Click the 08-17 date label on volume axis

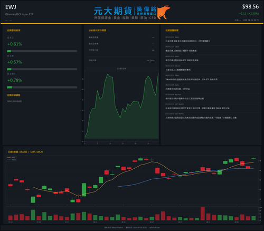(x=152, y=222)
